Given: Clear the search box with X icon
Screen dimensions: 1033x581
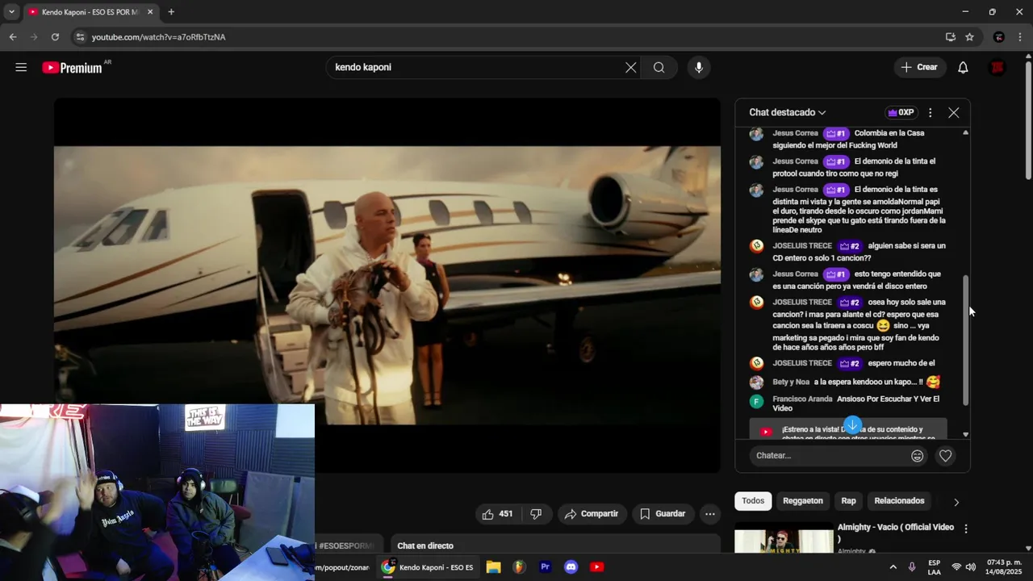Looking at the screenshot, I should coord(631,68).
